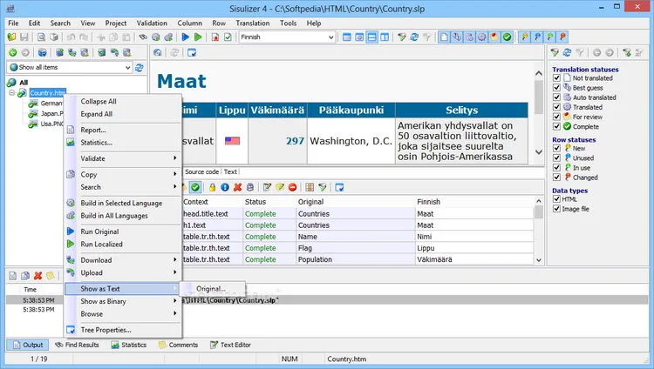Screen dimensions: 654x369
Task: Uncheck the Best guess checkbox
Action: [556, 87]
